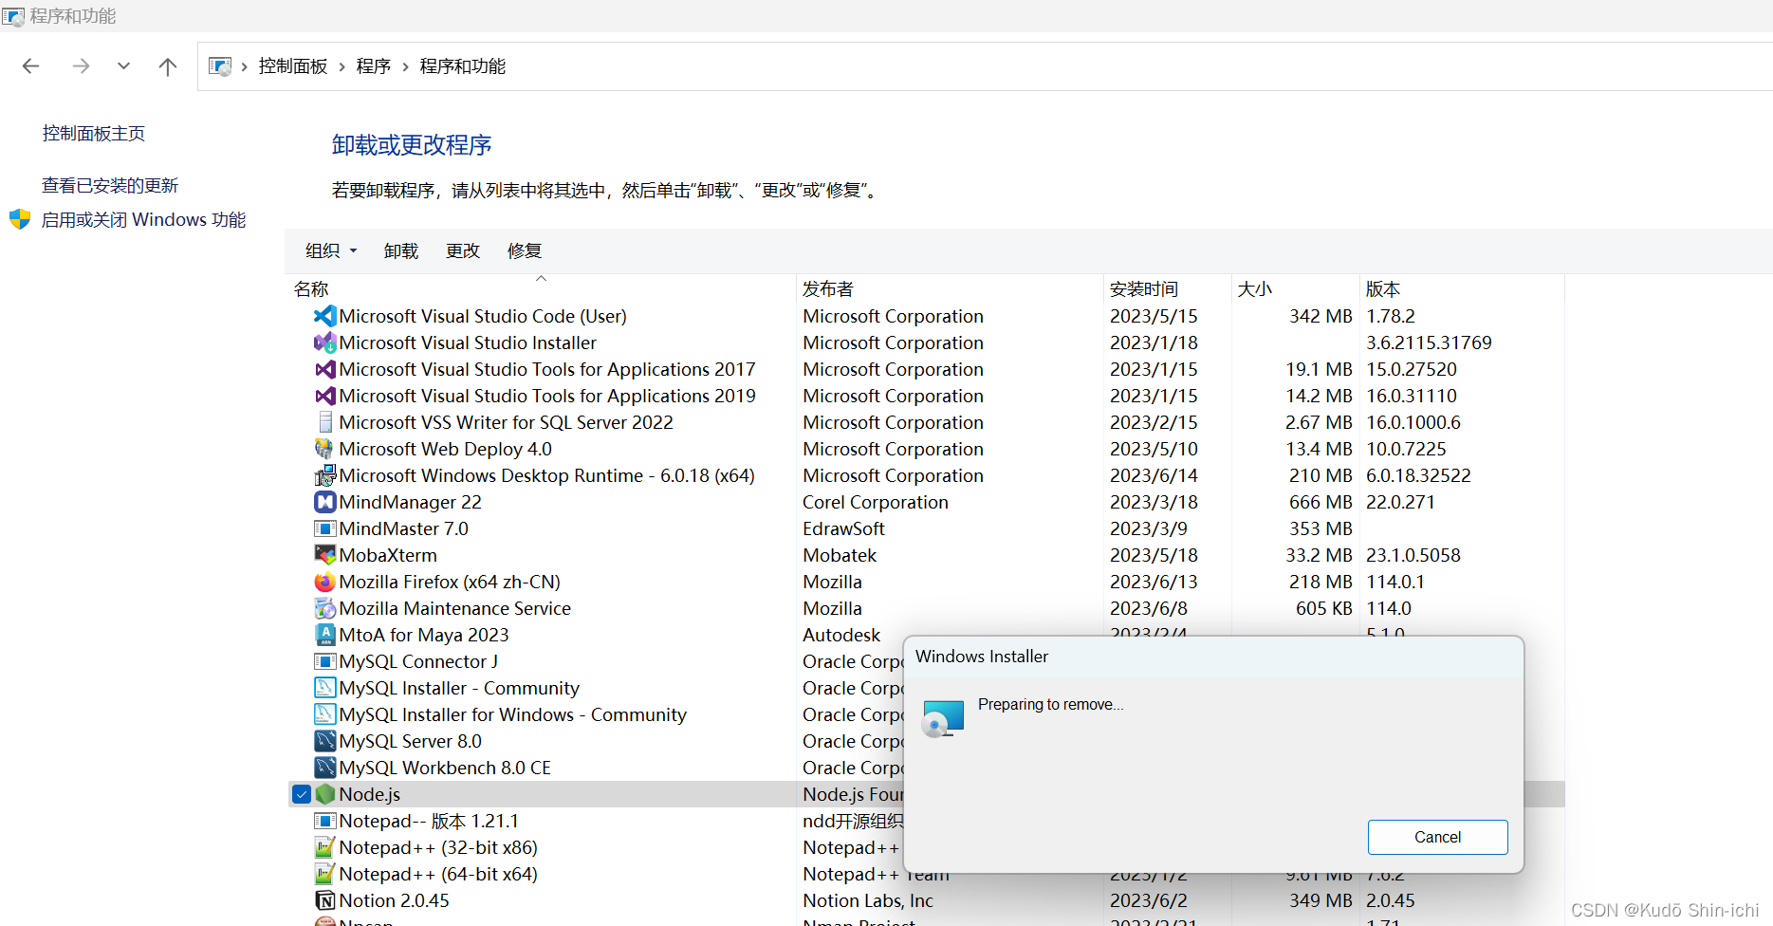Click the Notepad++ (64-bit x64) icon
The width and height of the screenshot is (1773, 926).
(x=325, y=874)
